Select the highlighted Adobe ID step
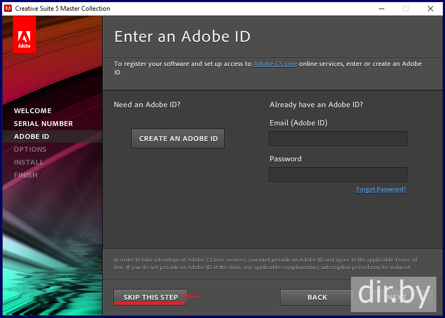Screen dimensions: 445x318 pyautogui.click(x=32, y=137)
